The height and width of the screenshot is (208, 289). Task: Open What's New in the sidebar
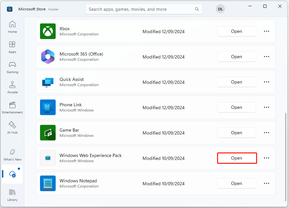[x=12, y=155]
